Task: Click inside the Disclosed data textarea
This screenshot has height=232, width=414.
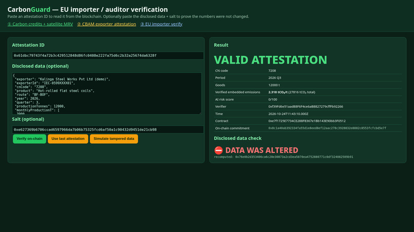Action: click(107, 94)
